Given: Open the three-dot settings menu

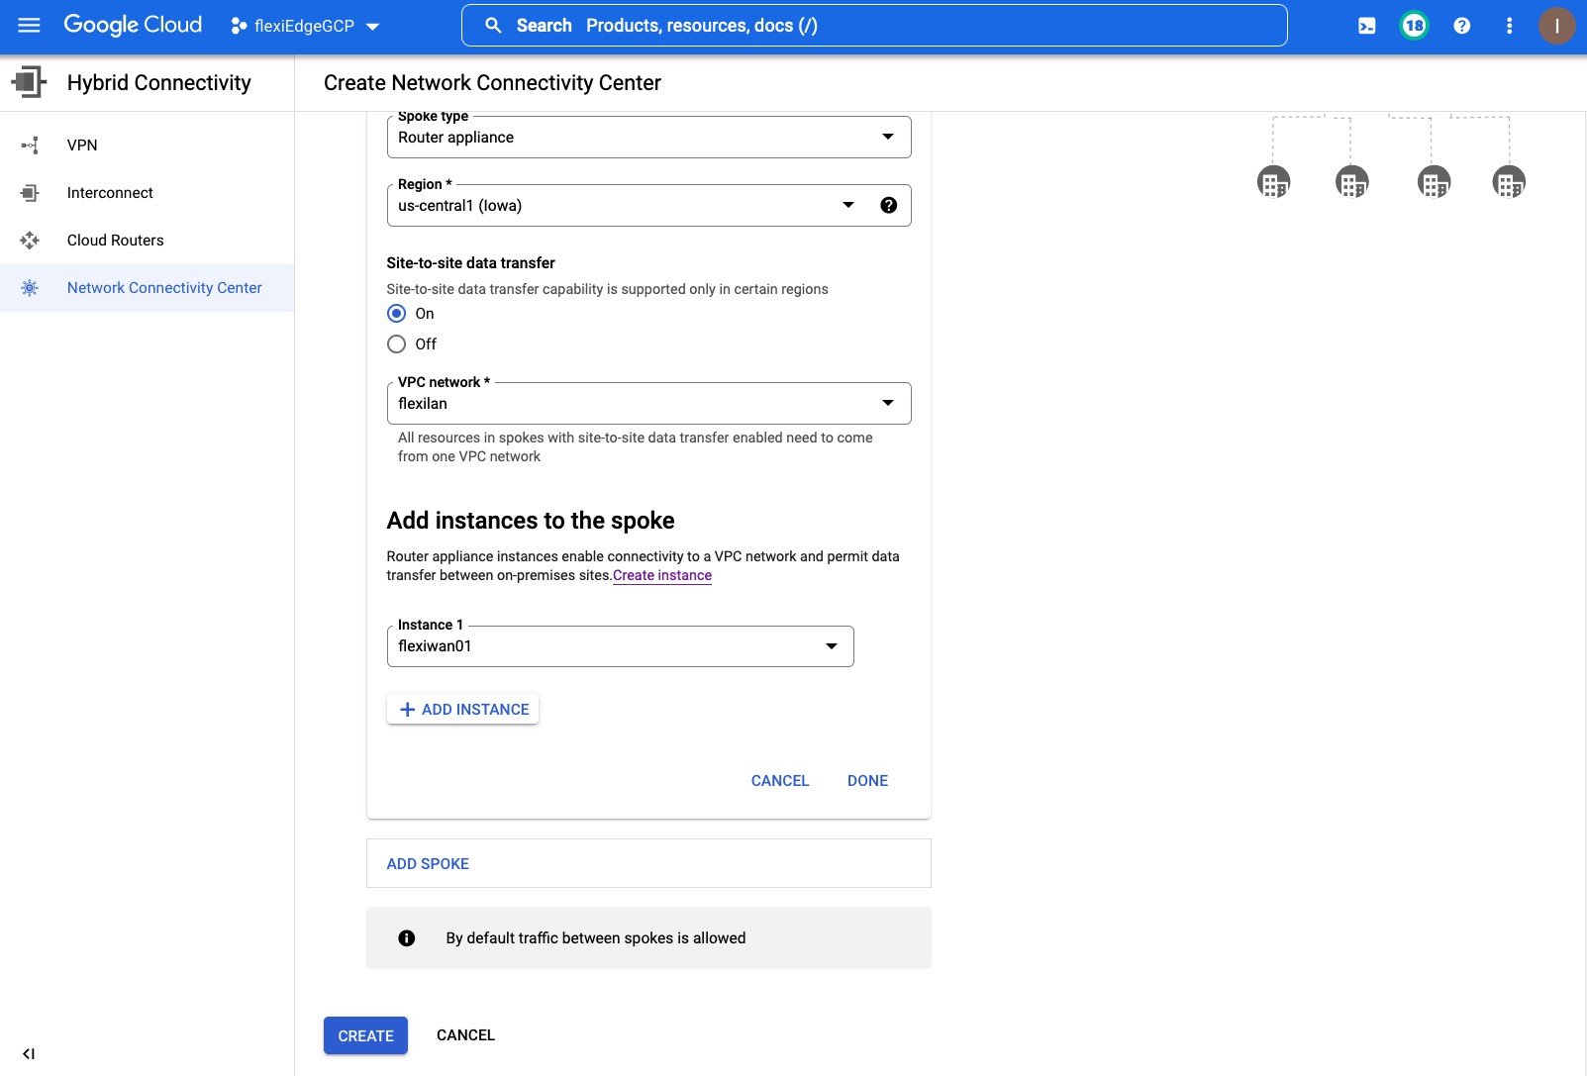Looking at the screenshot, I should (1509, 26).
